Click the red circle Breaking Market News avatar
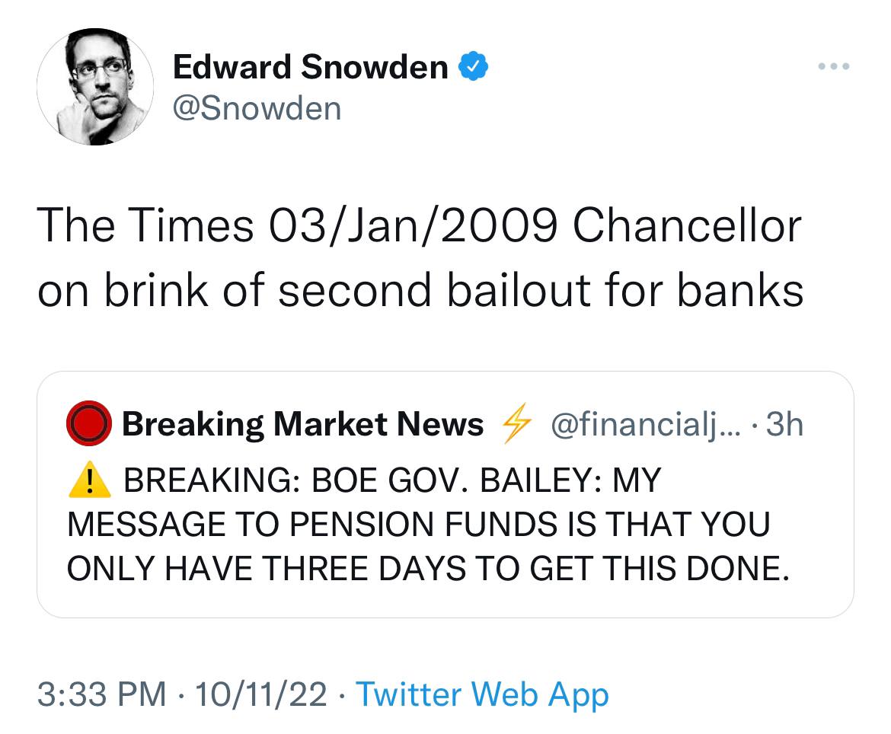 [x=88, y=423]
